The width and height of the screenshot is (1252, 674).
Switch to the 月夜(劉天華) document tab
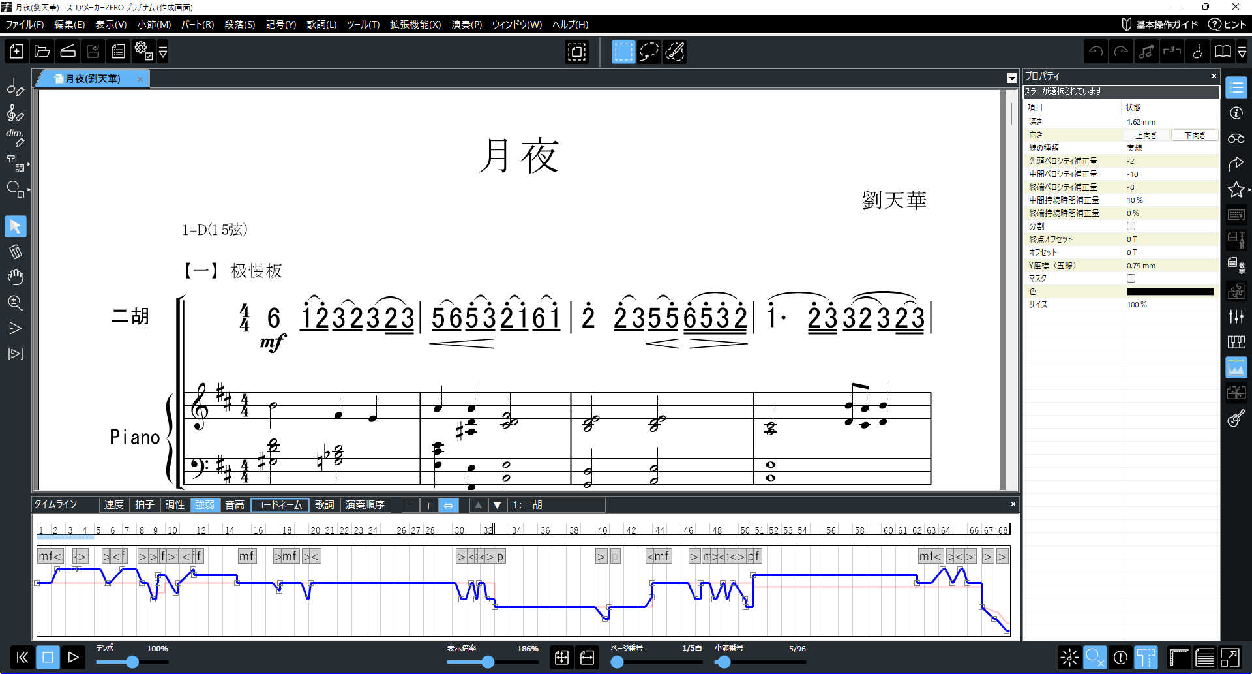[93, 79]
